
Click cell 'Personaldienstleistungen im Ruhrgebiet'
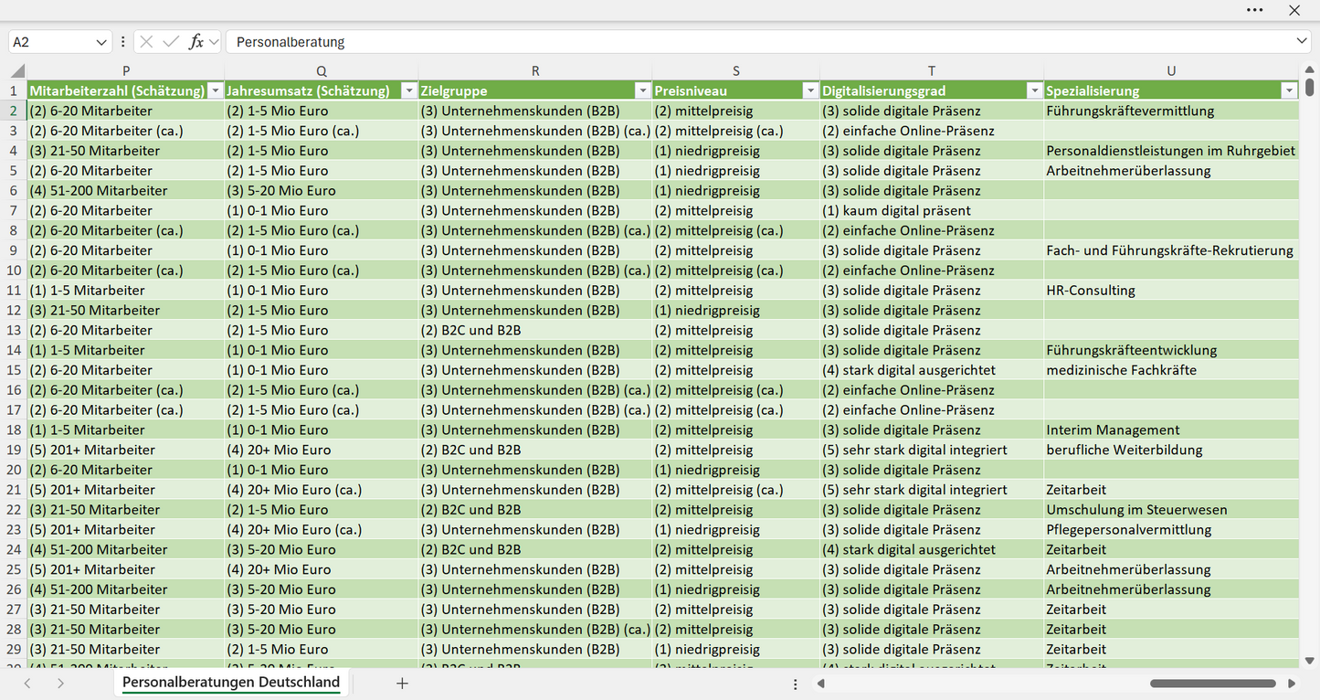(x=1171, y=151)
